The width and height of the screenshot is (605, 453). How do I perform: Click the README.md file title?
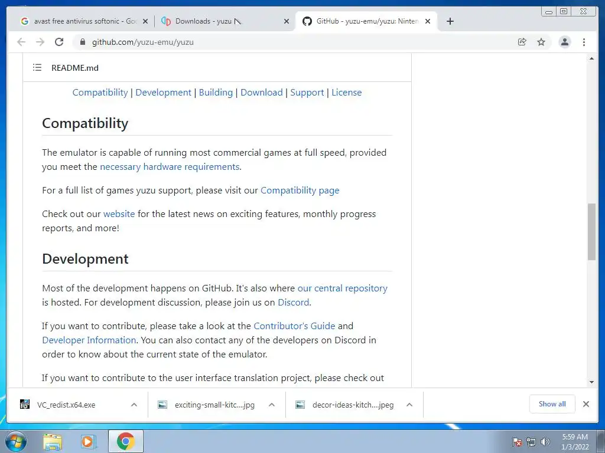click(75, 68)
